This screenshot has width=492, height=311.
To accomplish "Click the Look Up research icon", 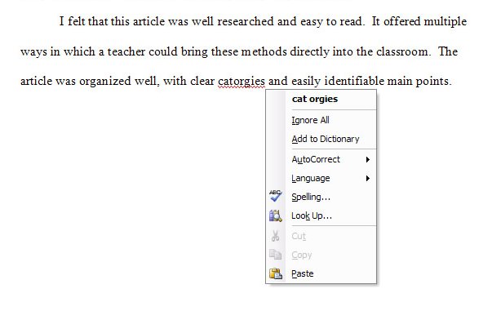I will [276, 216].
